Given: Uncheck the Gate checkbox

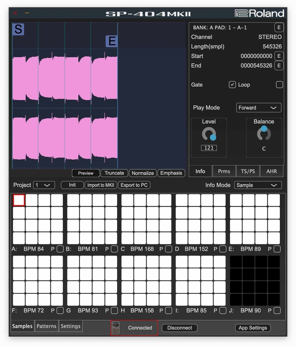Looking at the screenshot, I should (x=232, y=85).
